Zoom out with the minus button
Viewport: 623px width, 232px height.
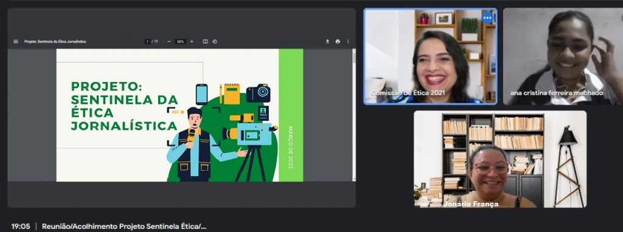(x=169, y=41)
